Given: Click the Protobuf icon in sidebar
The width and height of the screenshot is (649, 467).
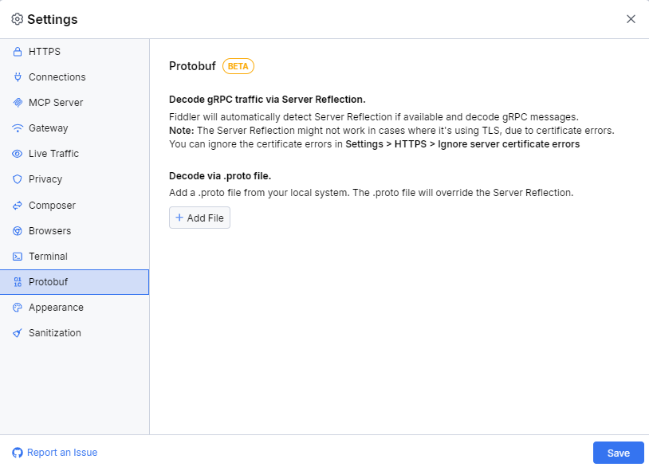Looking at the screenshot, I should pyautogui.click(x=18, y=281).
